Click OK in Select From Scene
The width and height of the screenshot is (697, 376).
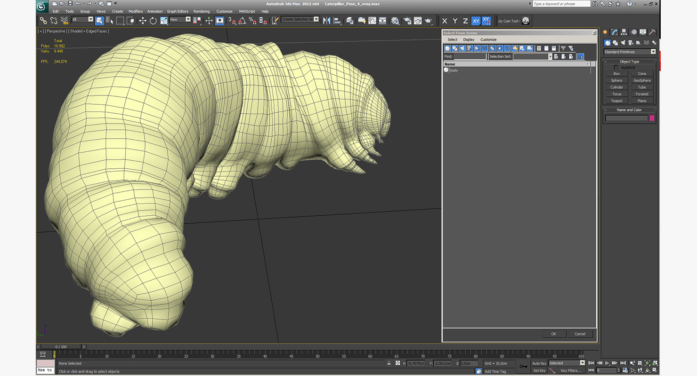554,334
